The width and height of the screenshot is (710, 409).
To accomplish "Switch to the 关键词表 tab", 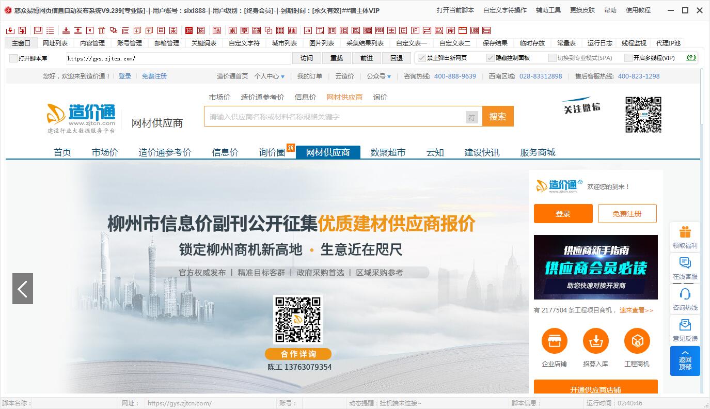I will [x=204, y=43].
